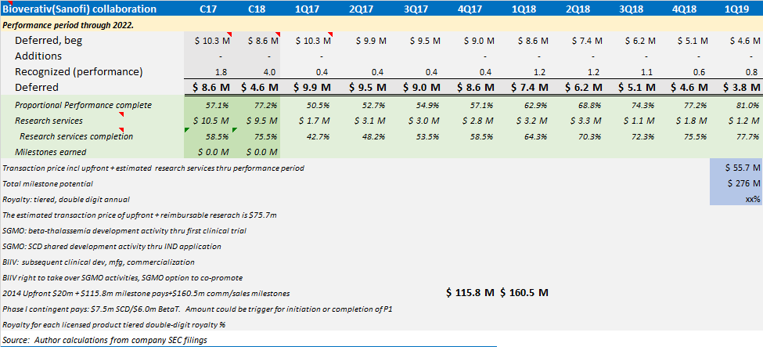Select the 'Additions' row label

coord(38,56)
